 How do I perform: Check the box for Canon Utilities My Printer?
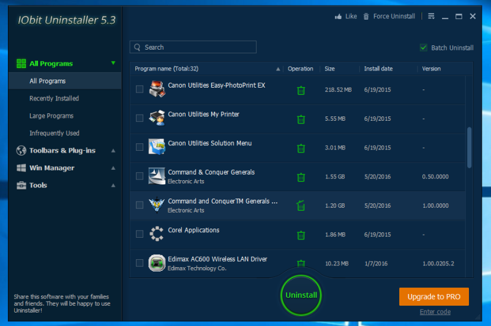[140, 118]
